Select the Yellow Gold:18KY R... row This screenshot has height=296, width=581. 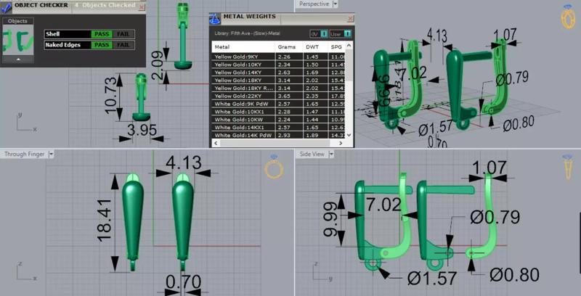pyautogui.click(x=279, y=88)
